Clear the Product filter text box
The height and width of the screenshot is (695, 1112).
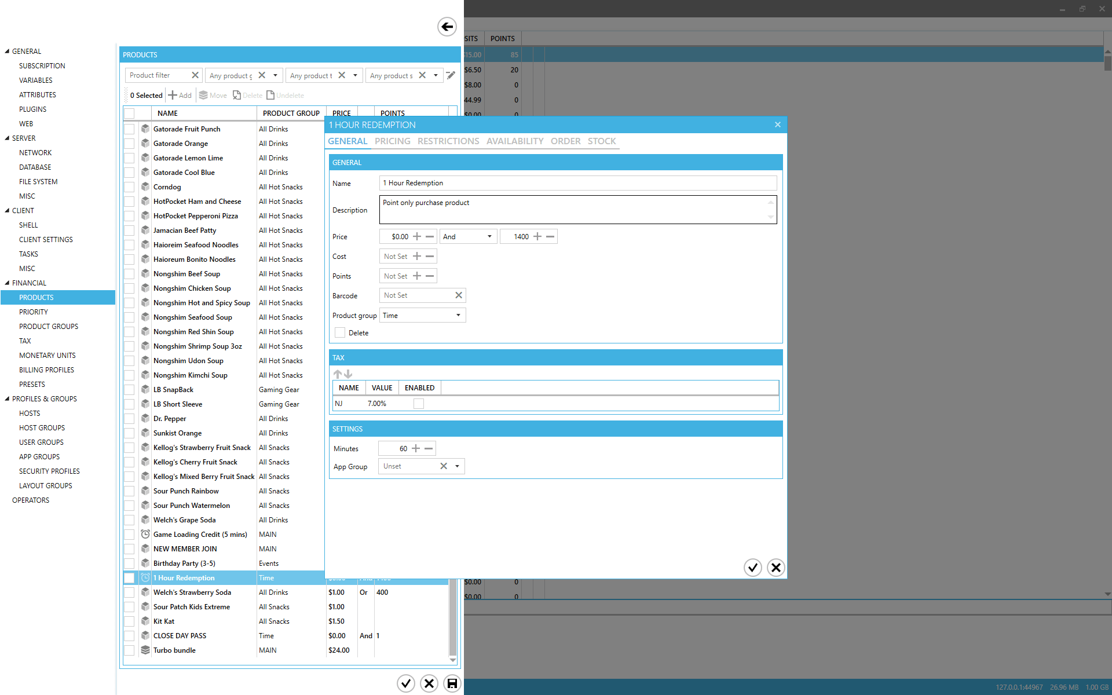click(x=195, y=75)
